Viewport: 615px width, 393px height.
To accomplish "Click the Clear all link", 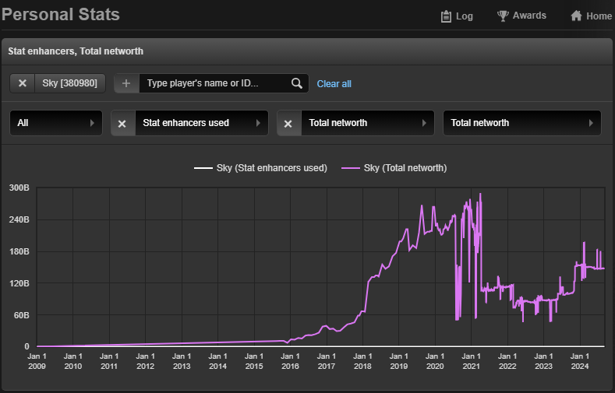I will 334,84.
